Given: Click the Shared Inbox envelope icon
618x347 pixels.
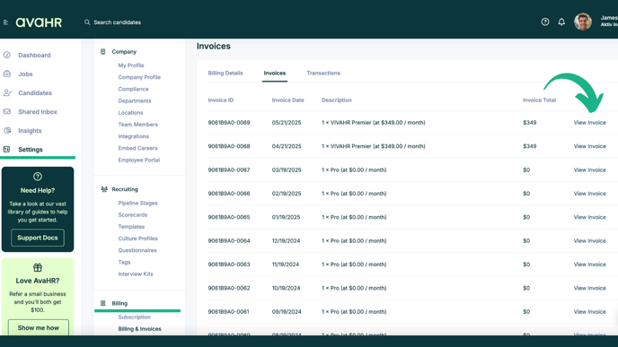Looking at the screenshot, I should (x=7, y=111).
